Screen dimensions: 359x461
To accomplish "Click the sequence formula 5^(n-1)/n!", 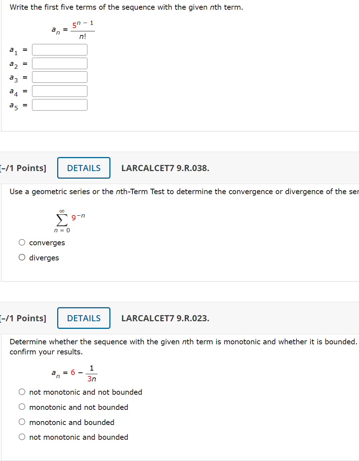I will [72, 29].
